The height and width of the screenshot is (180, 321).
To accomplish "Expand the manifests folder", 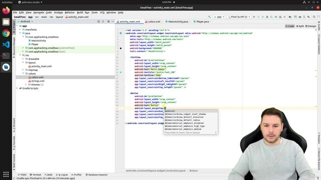I will (20, 29).
